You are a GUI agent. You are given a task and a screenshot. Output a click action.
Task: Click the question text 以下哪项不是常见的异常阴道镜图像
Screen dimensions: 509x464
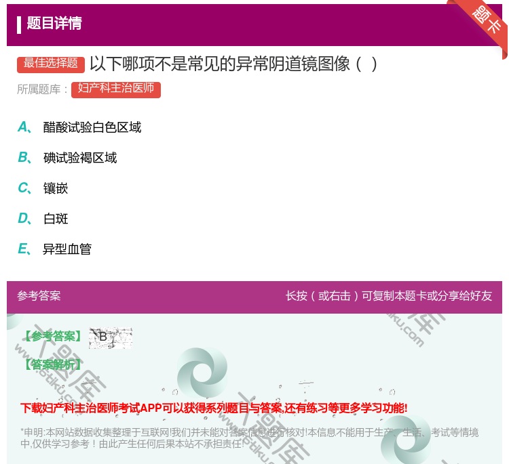(x=233, y=64)
